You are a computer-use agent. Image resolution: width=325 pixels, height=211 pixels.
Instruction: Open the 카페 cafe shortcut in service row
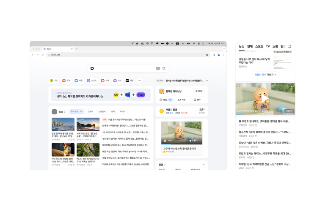[x=105, y=81]
